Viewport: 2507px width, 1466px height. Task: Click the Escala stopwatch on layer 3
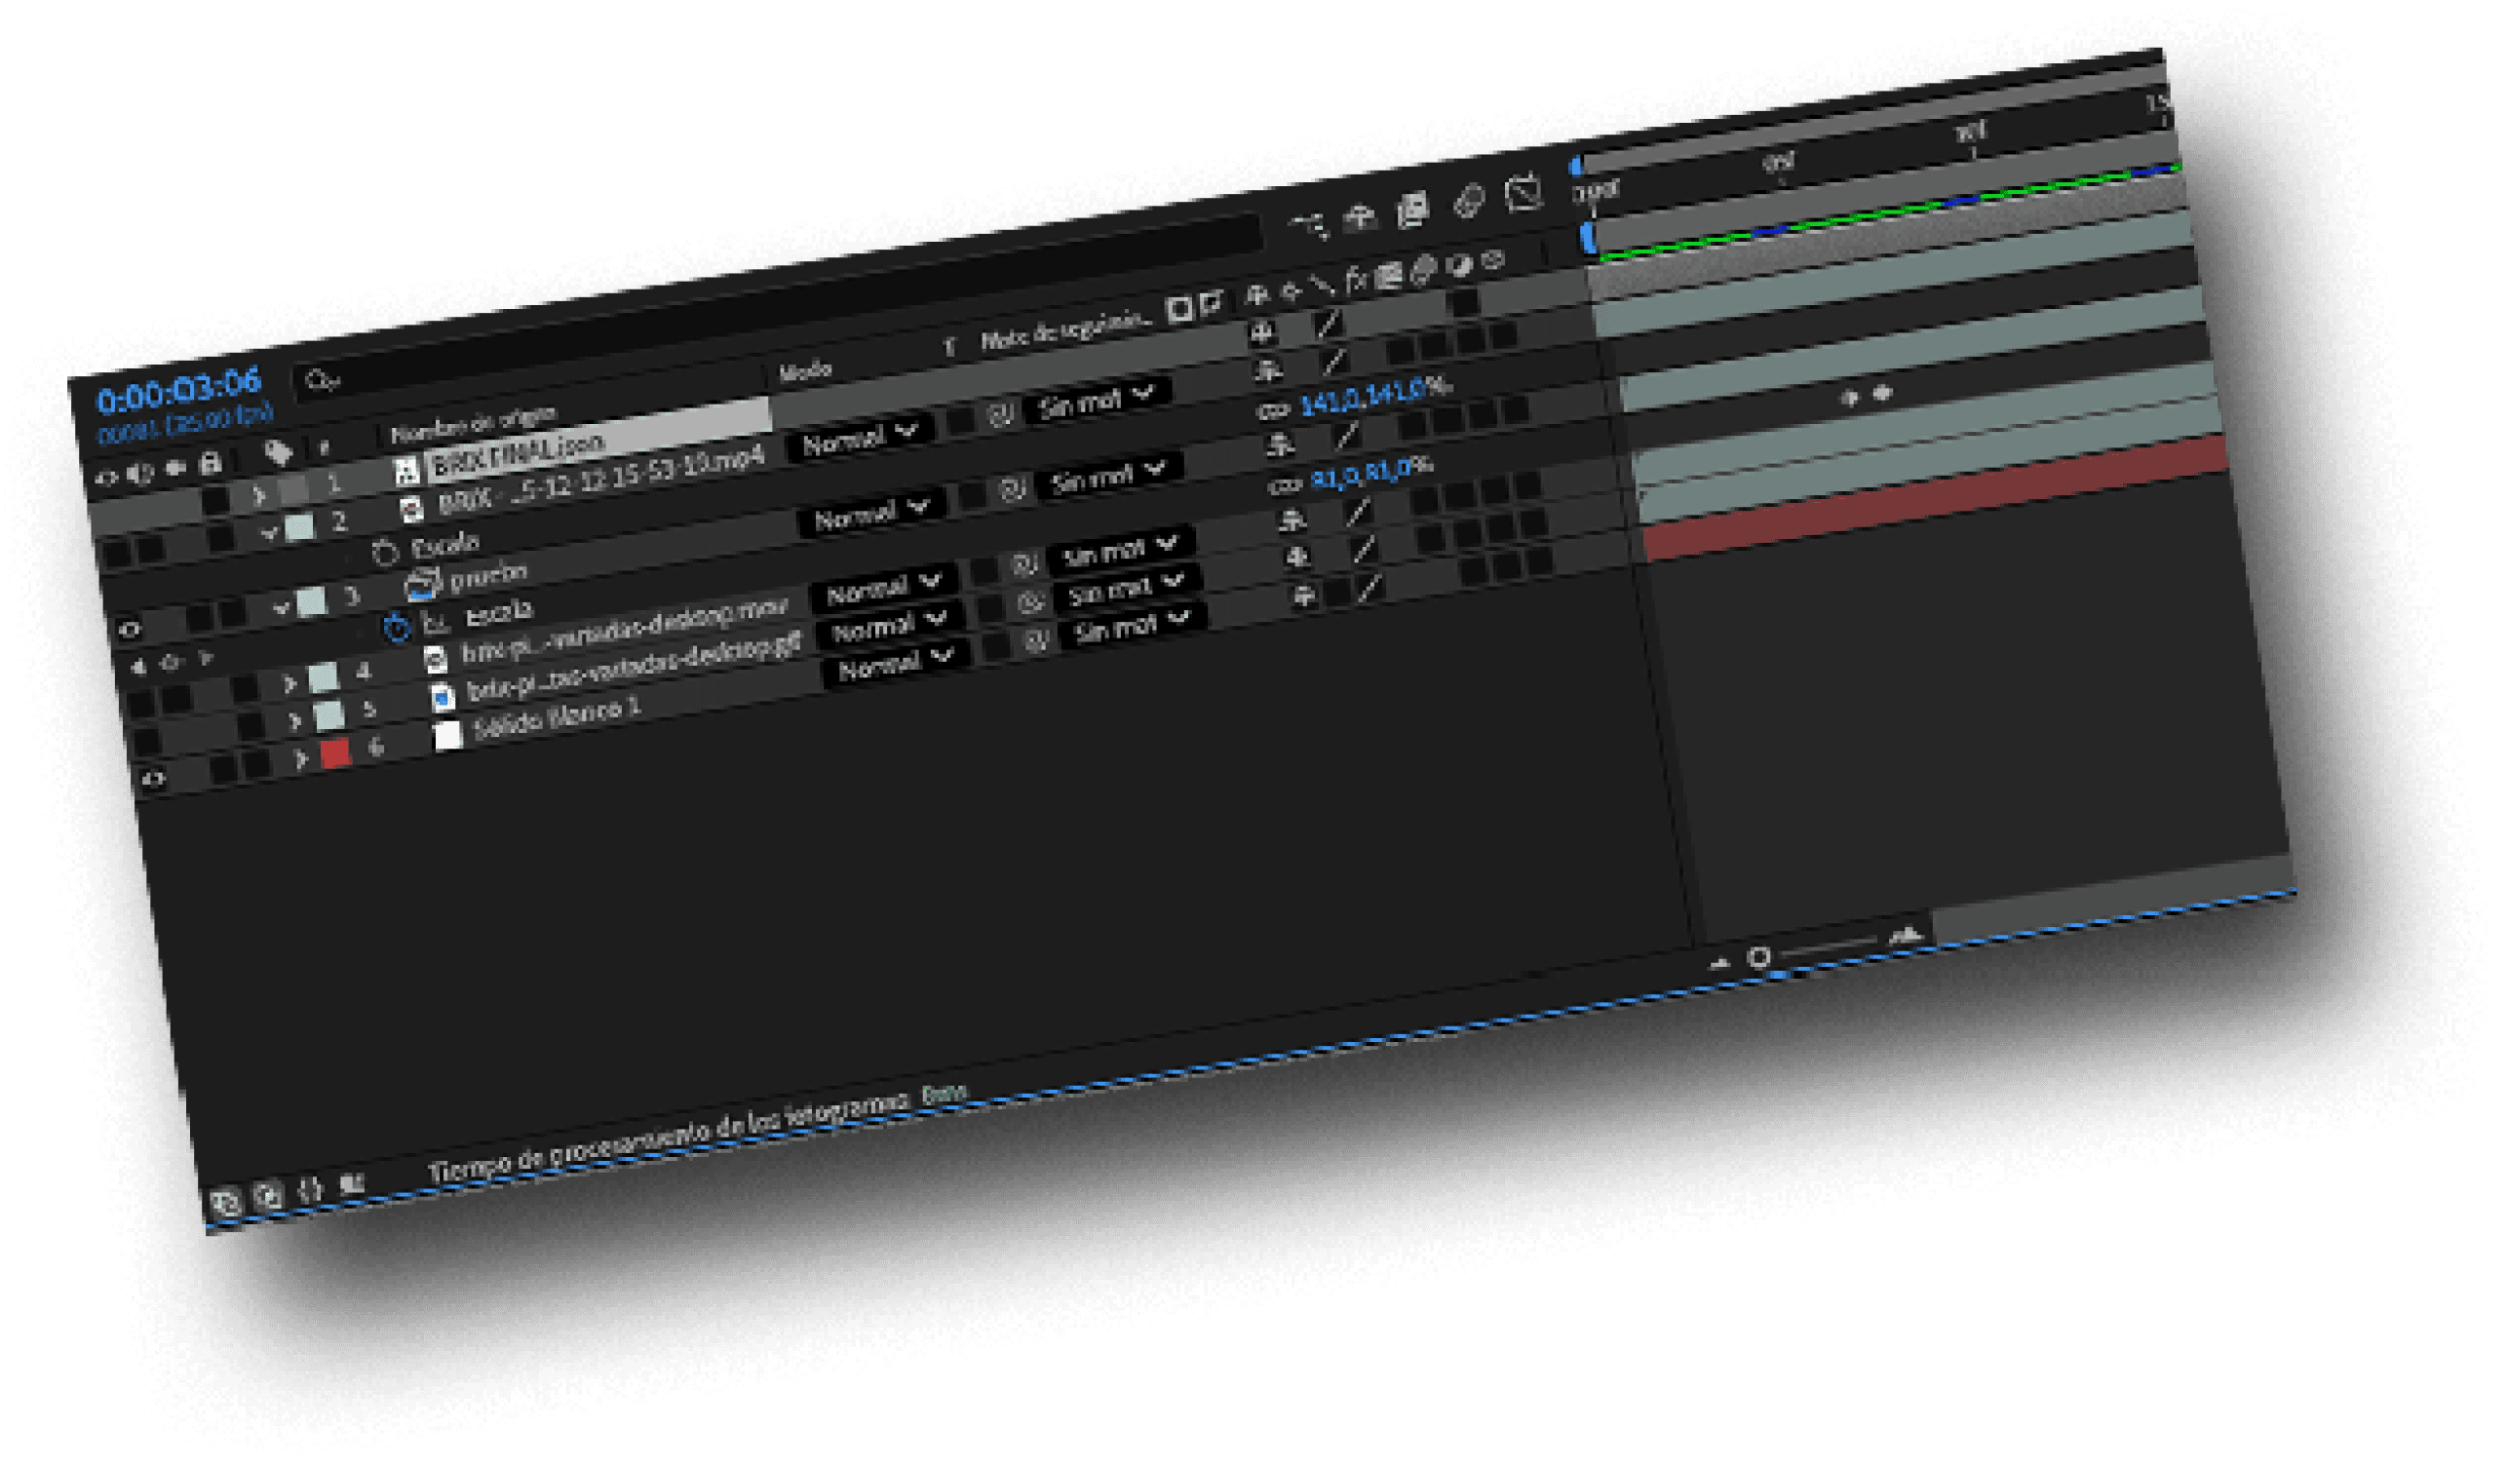(397, 628)
